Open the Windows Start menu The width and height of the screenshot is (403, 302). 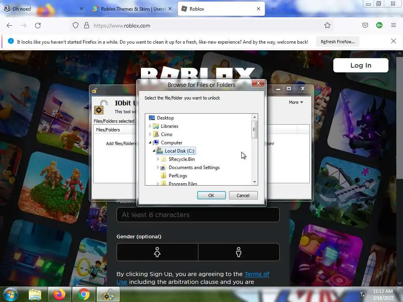(x=11, y=294)
